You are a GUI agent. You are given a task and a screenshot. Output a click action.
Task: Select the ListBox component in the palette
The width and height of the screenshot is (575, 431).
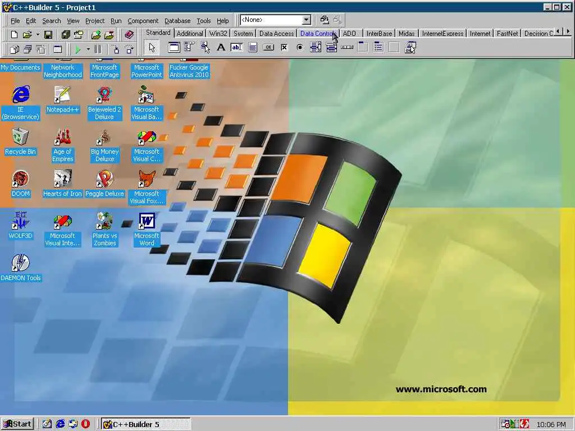316,47
